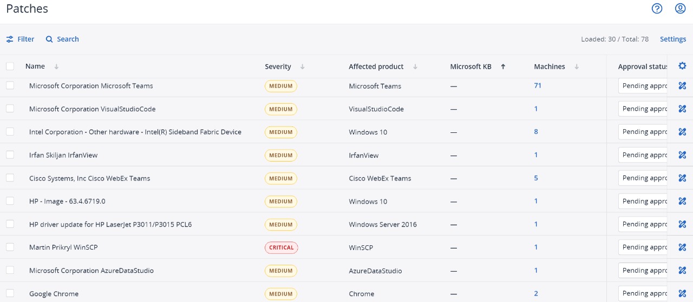Screen dimensions: 693x302
Task: Click the MEDIUM severity badge for Microsoft Teams
Action: pos(281,86)
